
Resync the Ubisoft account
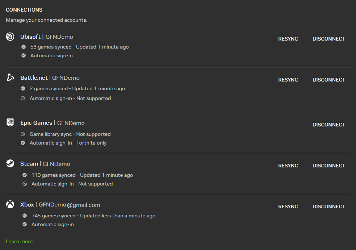point(288,39)
